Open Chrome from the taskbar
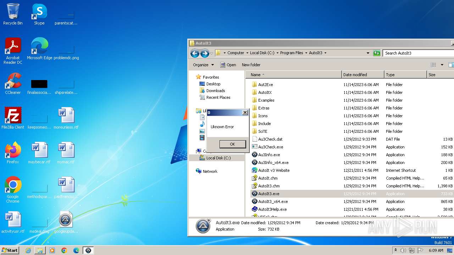 point(64,250)
